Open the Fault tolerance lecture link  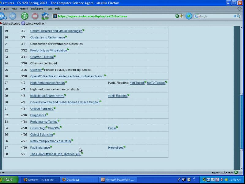40,148
